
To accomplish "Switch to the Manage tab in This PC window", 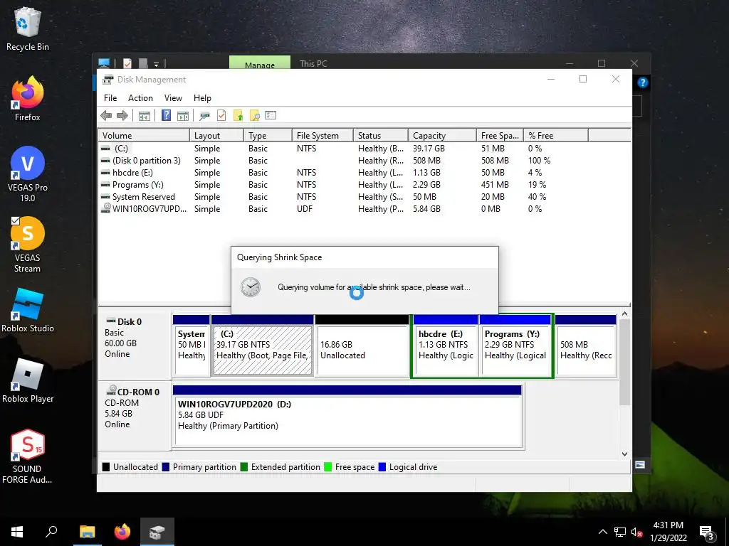I will pyautogui.click(x=259, y=63).
